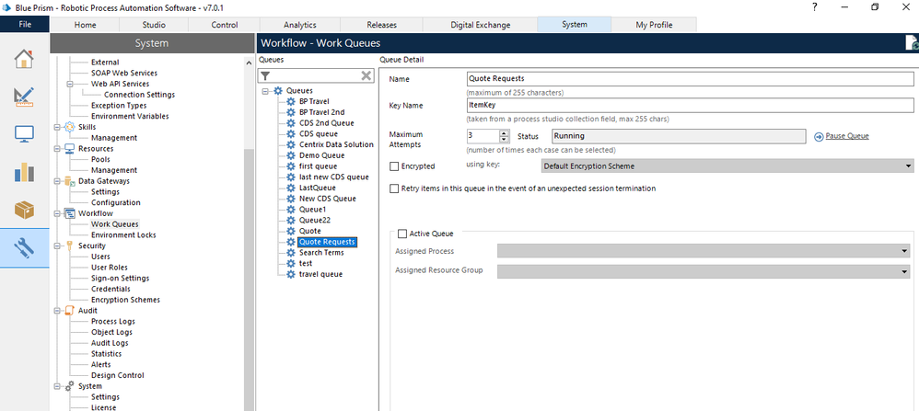Collapse the Skills tree node
This screenshot has height=411, width=919.
click(57, 127)
